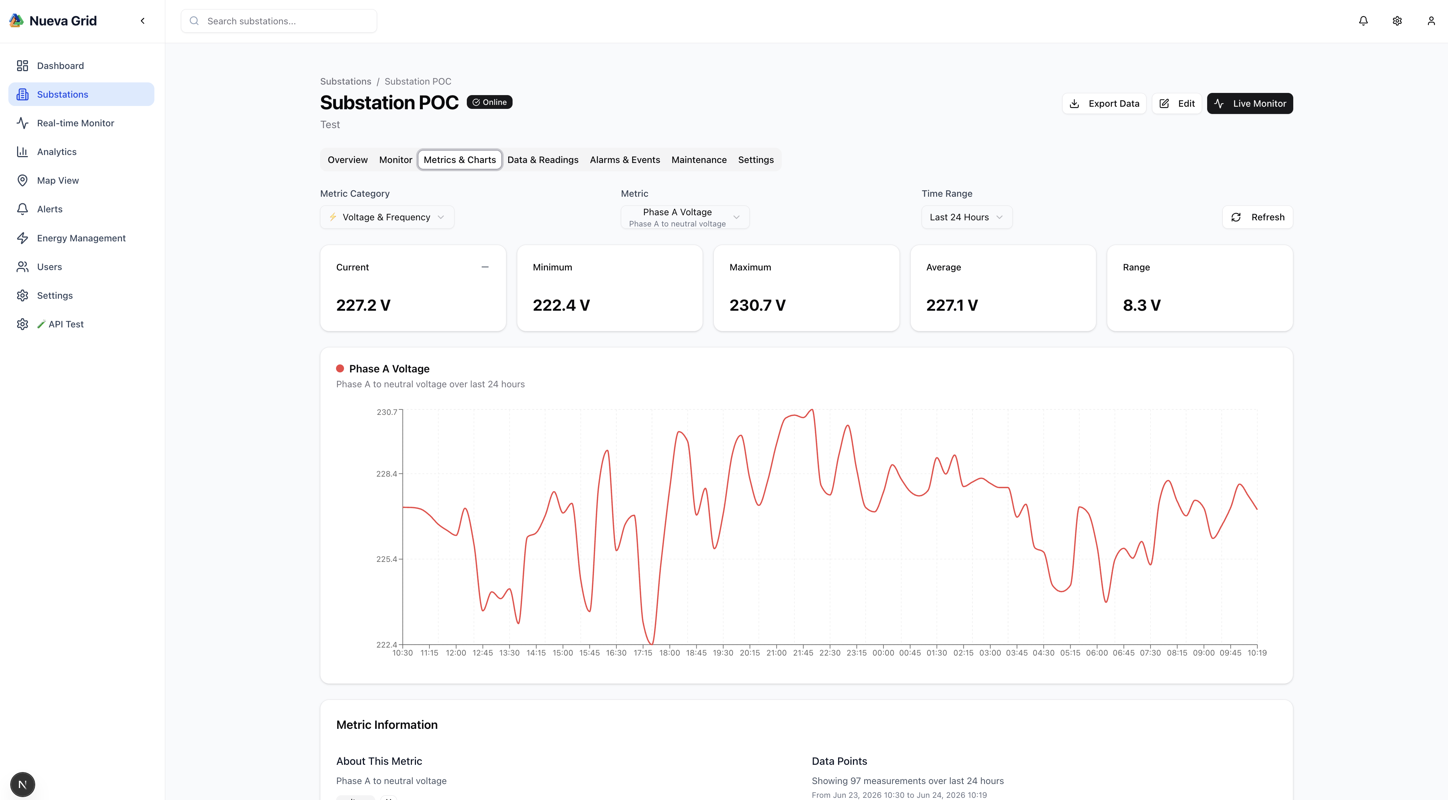Screen dimensions: 1448x800
Task: Open Energy Management in the sidebar
Action: (81, 238)
